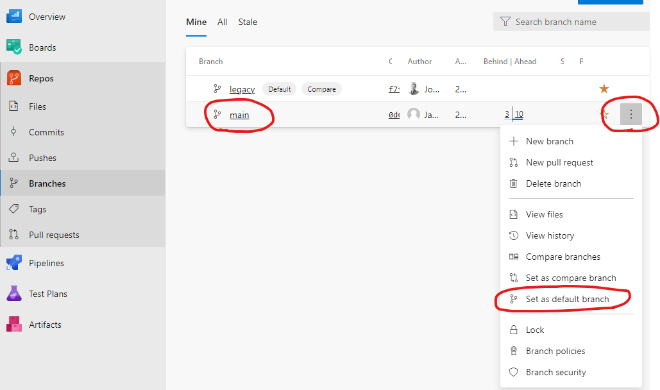
Task: Click the filter icon beside branch search
Action: 504,21
